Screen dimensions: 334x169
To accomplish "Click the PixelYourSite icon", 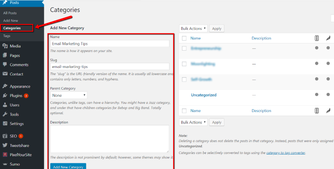I will (x=5, y=155).
